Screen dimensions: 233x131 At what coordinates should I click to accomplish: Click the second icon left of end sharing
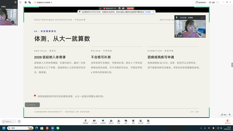click(x=119, y=8)
